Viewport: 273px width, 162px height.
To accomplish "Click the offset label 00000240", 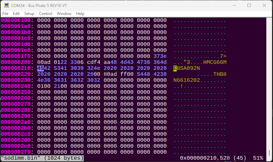I will (x=16, y=86).
